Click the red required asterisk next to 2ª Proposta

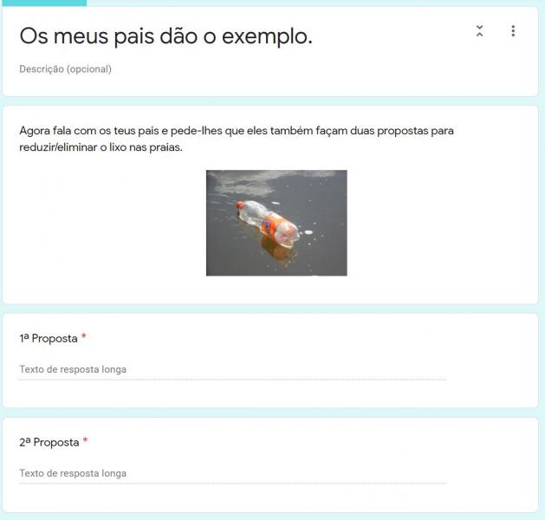click(x=85, y=440)
